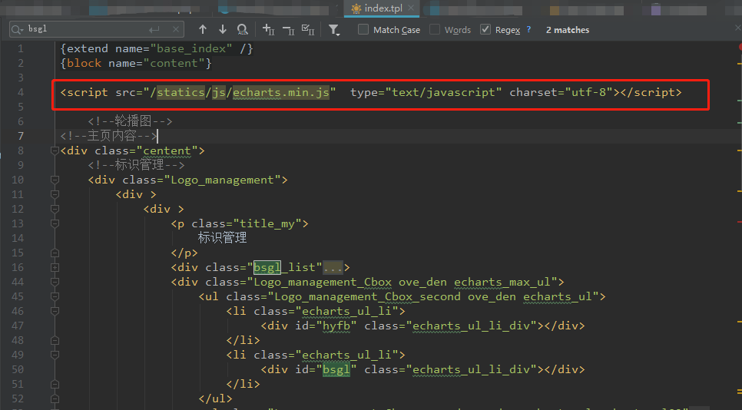742x410 pixels.
Task: Click the 轮播图 comment on line 6
Action: (130, 121)
